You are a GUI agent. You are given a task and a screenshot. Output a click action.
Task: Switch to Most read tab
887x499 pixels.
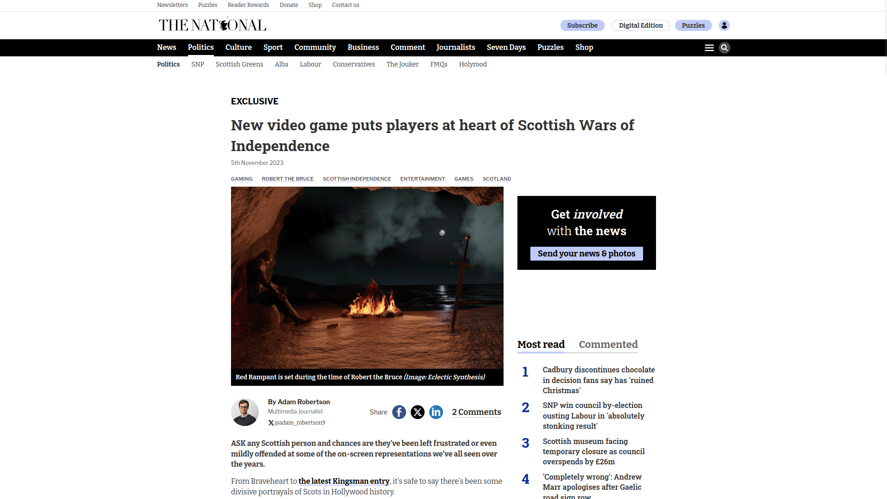(x=541, y=345)
